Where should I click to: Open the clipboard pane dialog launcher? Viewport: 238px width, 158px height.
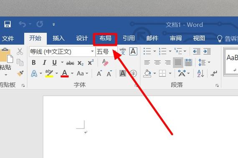(x=23, y=86)
